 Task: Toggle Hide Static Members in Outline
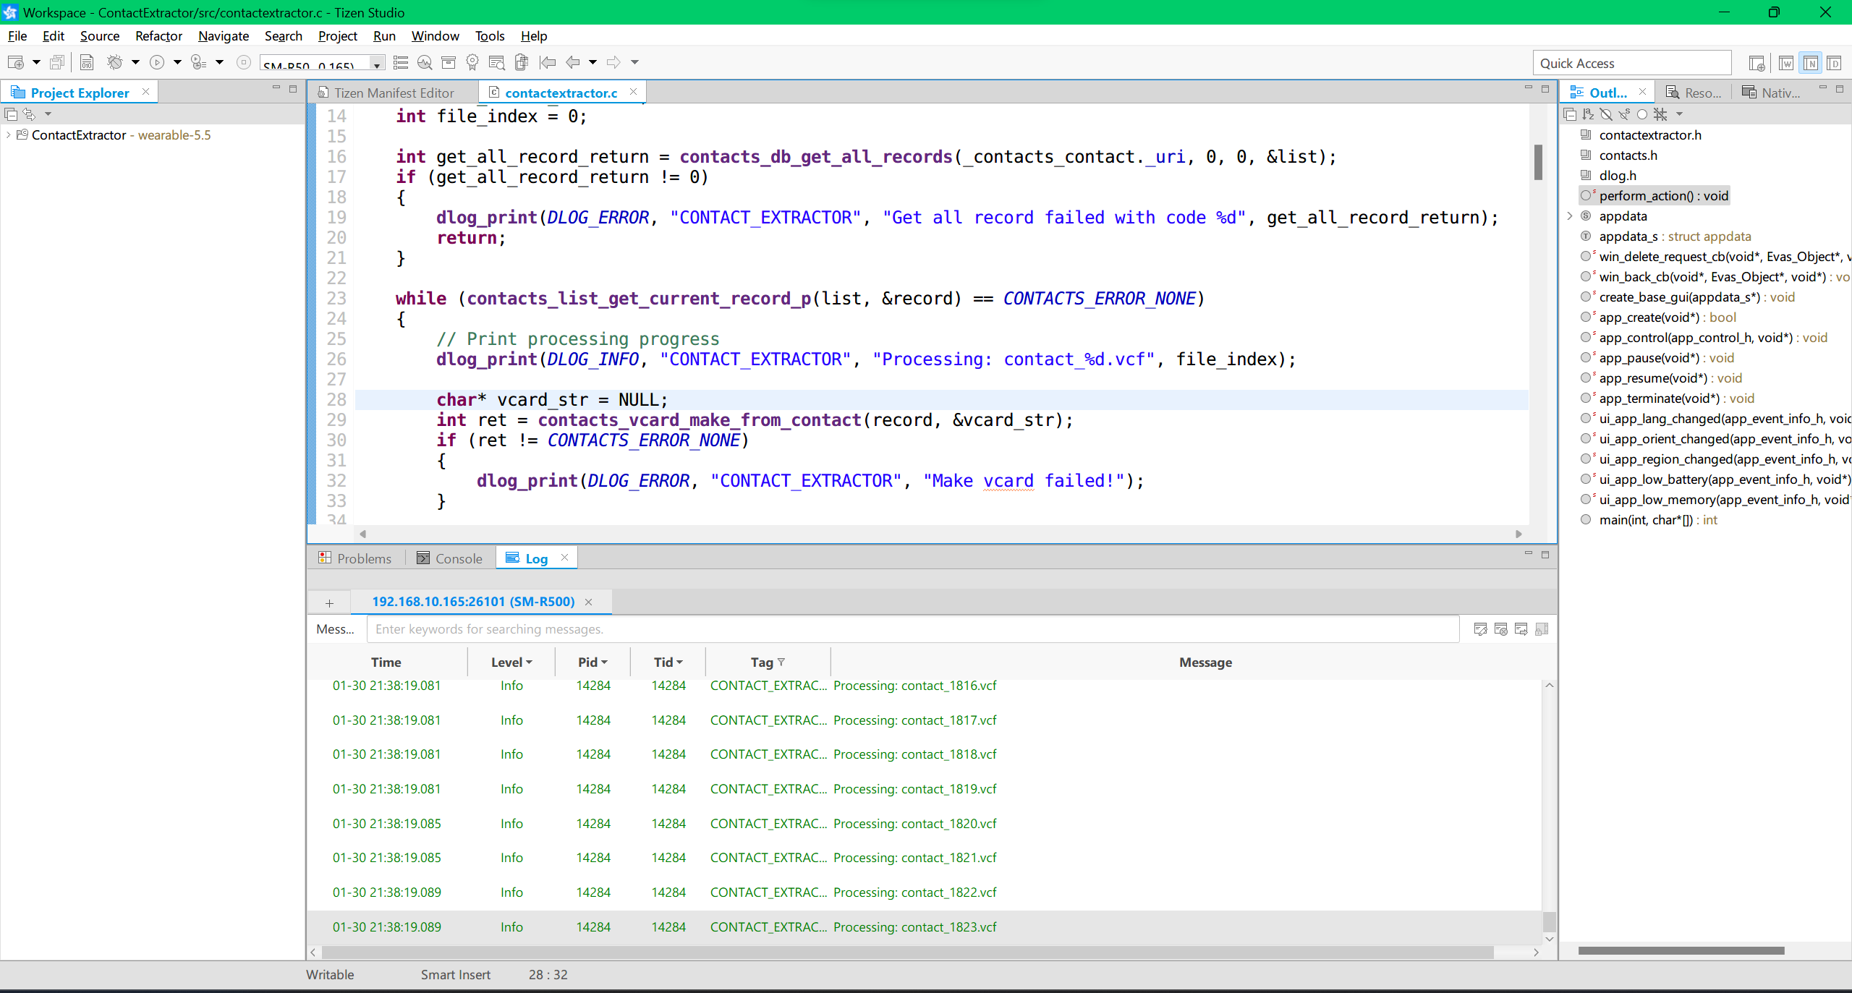[x=1624, y=114]
